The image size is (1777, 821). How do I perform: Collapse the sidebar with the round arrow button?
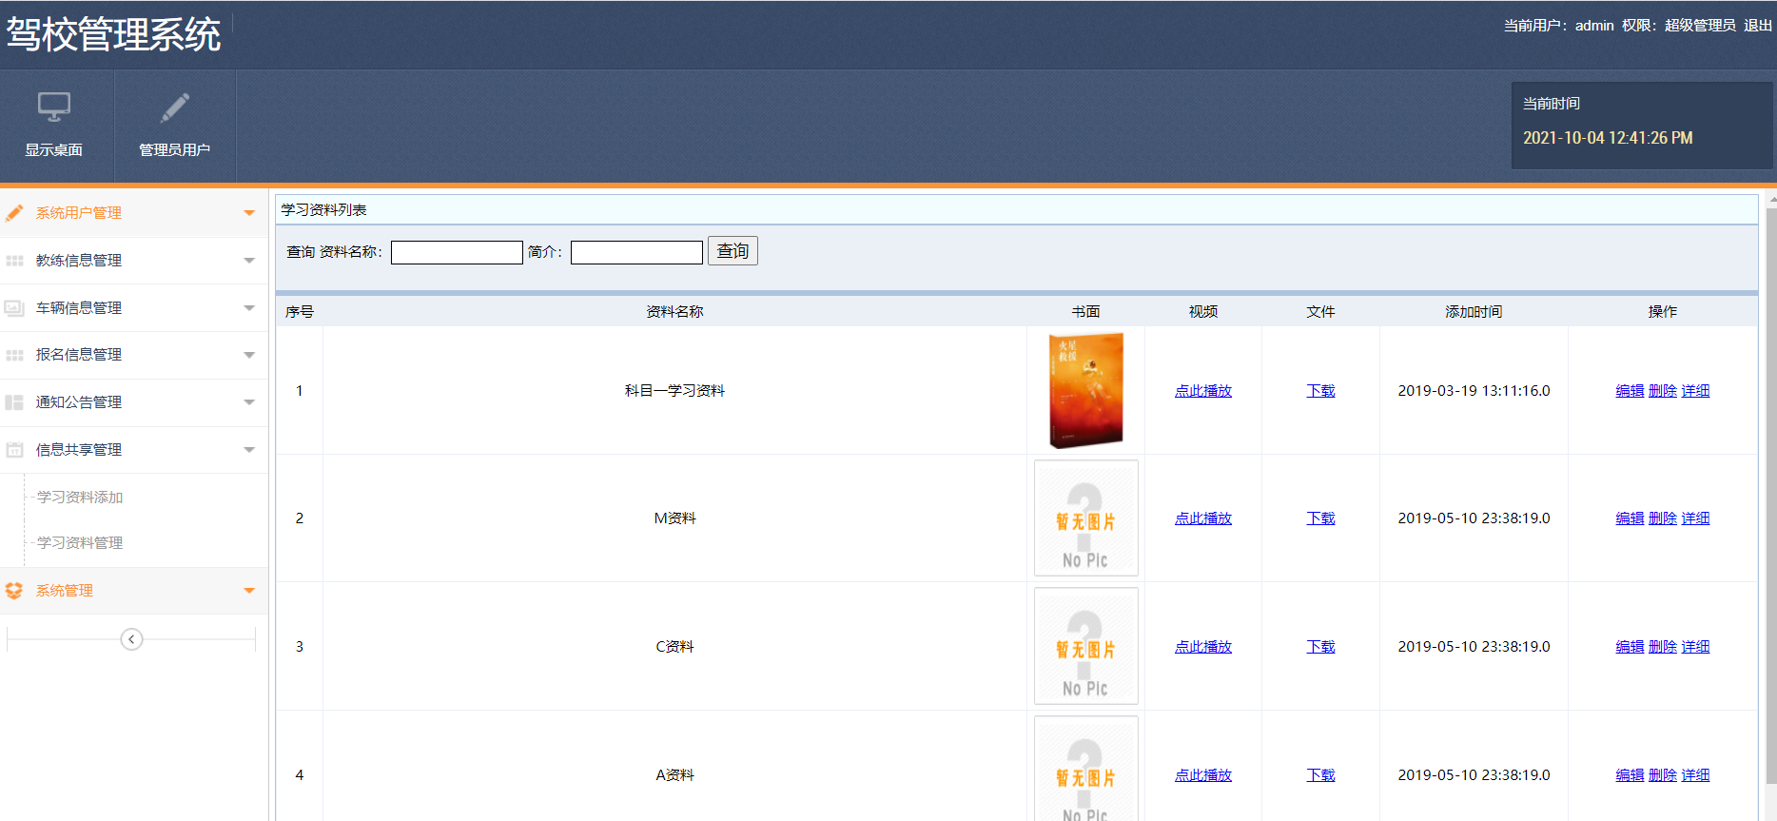(x=132, y=639)
